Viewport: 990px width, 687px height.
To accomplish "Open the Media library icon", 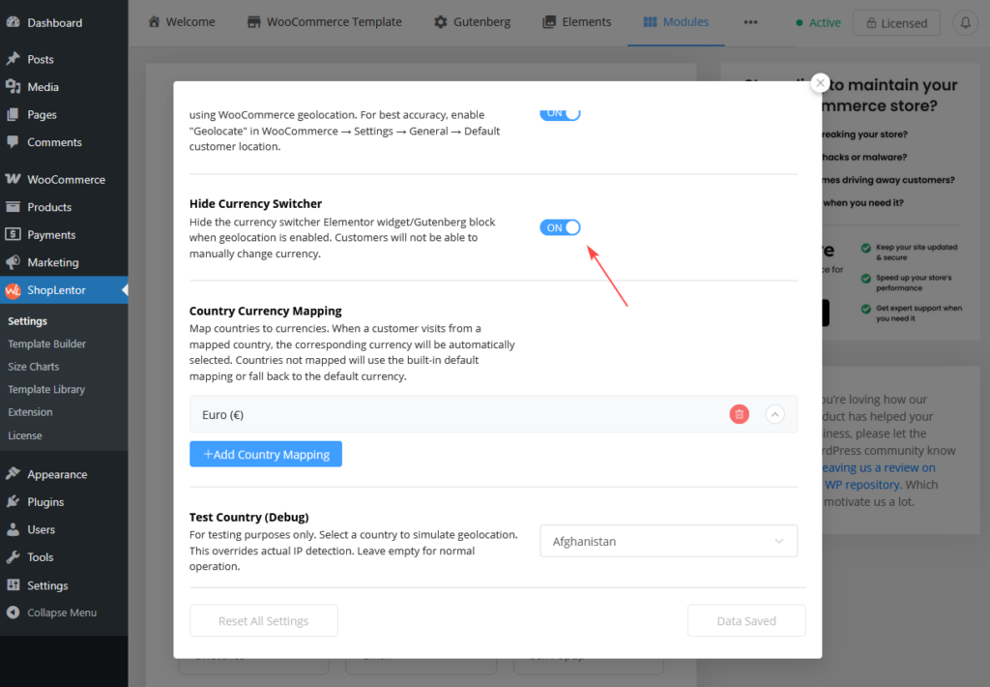I will pyautogui.click(x=14, y=87).
